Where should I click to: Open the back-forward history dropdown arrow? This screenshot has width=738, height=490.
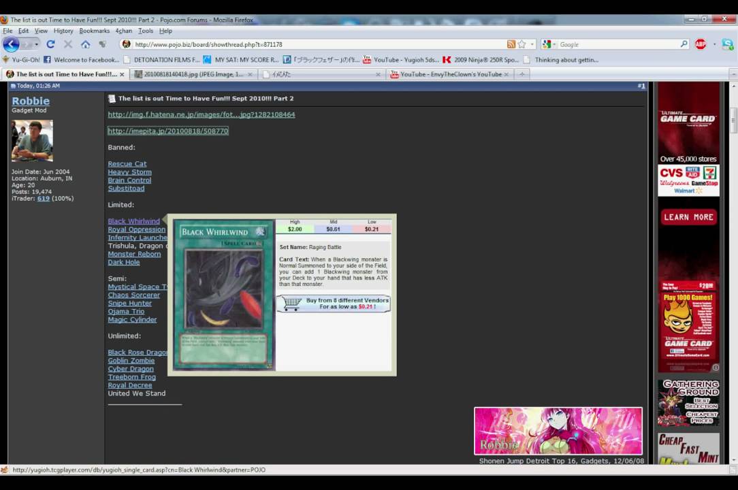(x=37, y=44)
